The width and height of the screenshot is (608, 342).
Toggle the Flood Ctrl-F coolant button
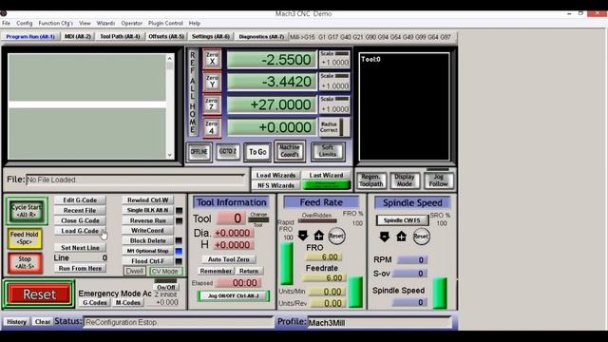[148, 261]
